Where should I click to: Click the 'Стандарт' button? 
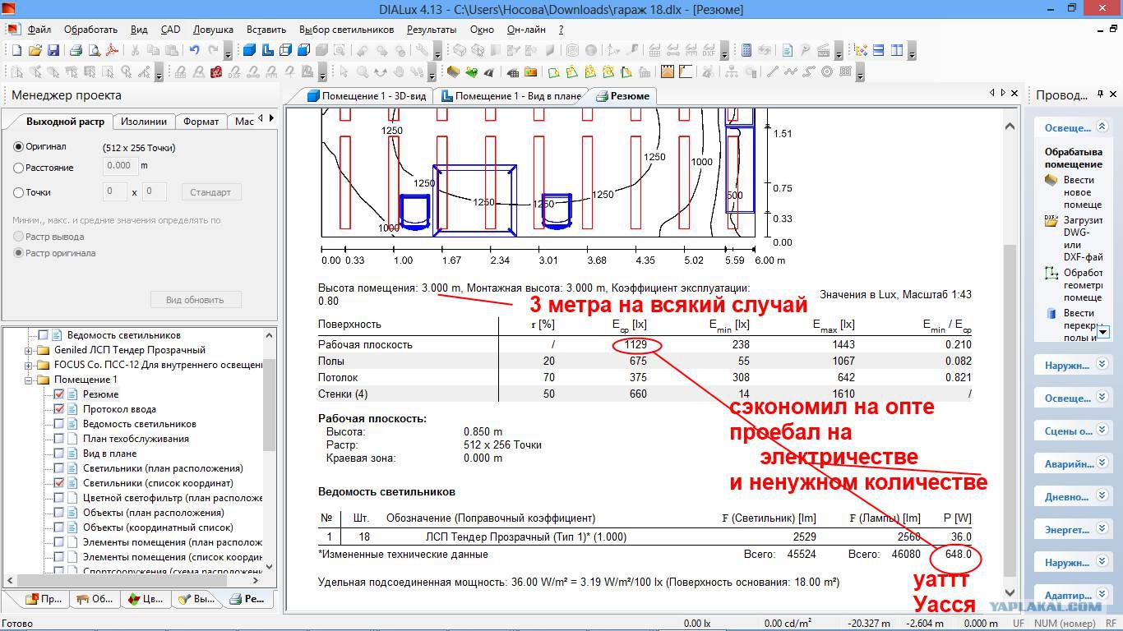(210, 192)
